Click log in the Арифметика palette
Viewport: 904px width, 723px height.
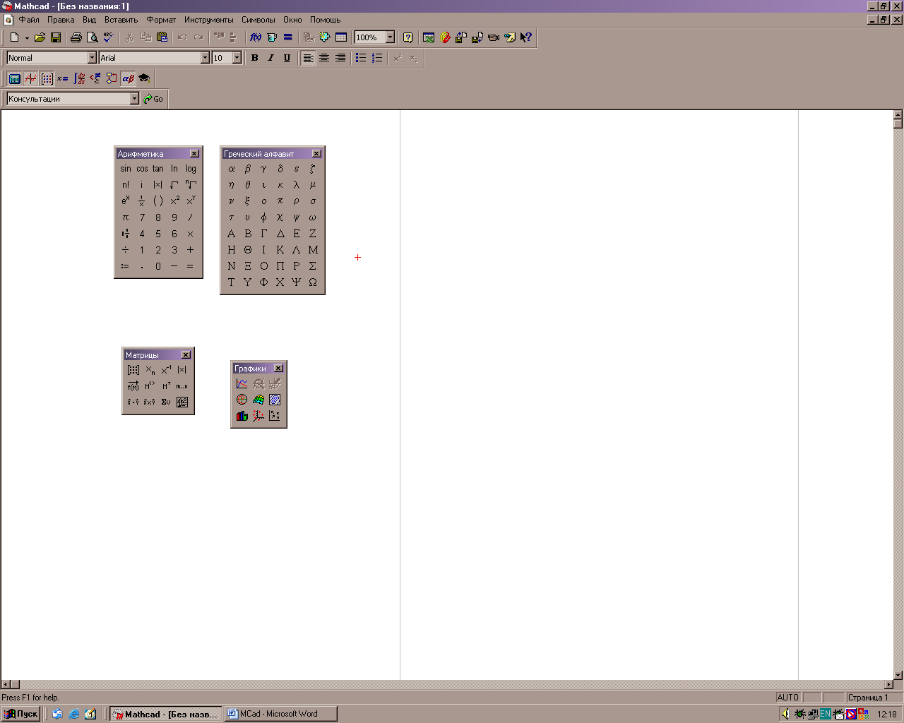click(191, 169)
